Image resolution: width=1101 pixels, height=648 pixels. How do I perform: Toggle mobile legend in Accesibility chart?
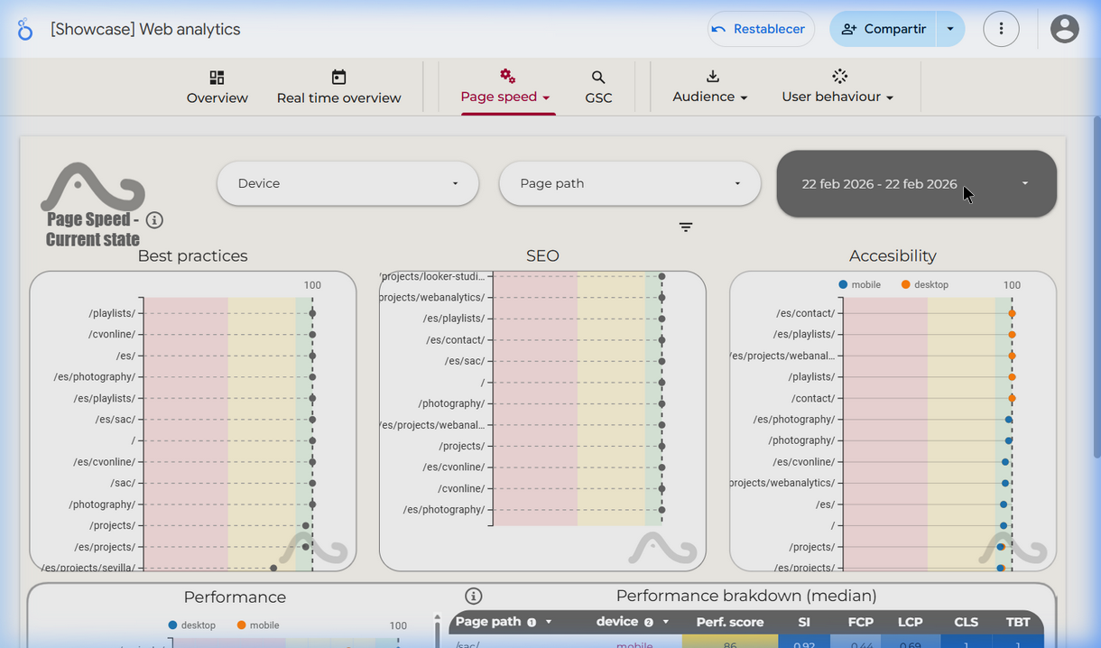click(859, 284)
